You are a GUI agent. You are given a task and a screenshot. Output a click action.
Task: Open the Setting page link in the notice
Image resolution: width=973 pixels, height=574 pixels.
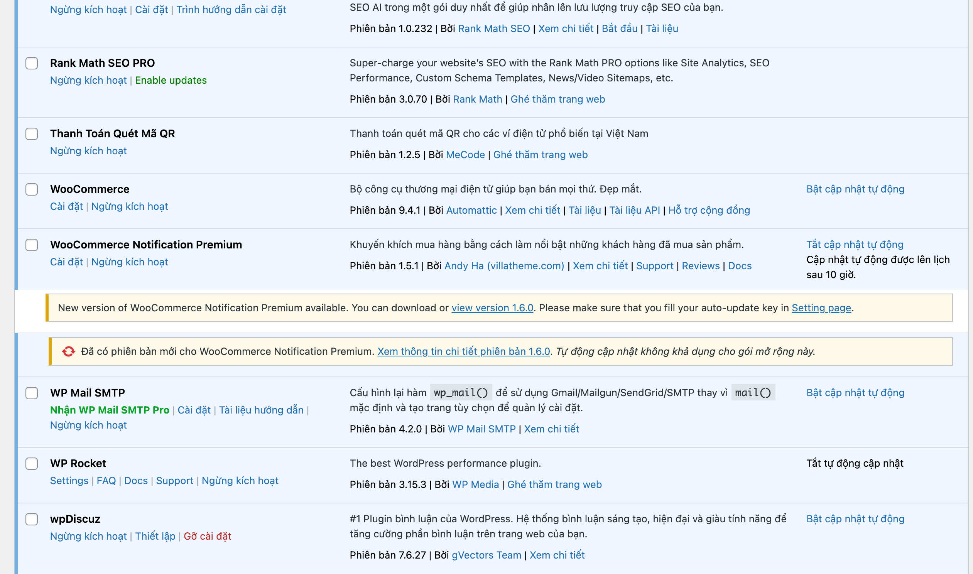(x=821, y=308)
